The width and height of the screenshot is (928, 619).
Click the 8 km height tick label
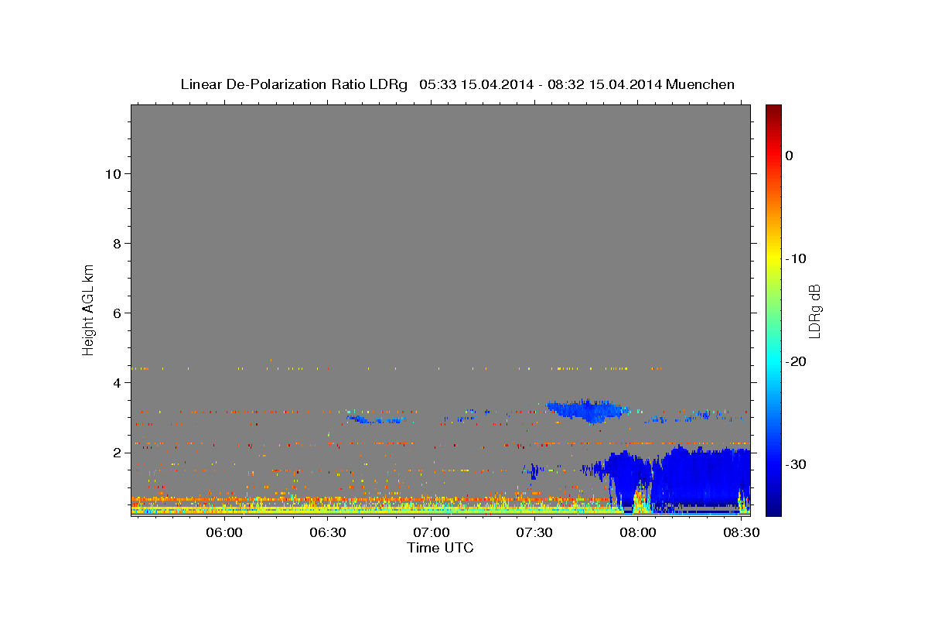115,244
